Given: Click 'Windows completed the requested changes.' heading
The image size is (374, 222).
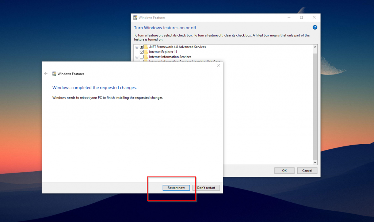Looking at the screenshot, I should 95,88.
